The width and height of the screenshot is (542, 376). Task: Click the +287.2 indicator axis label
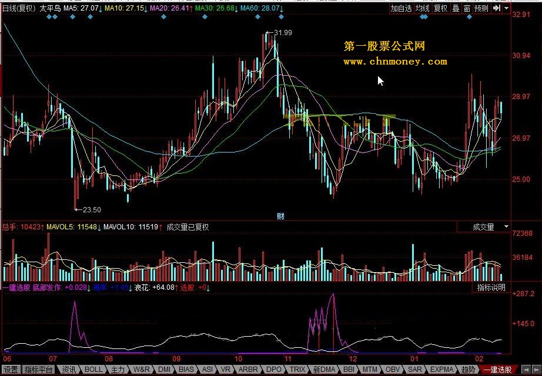(x=523, y=293)
